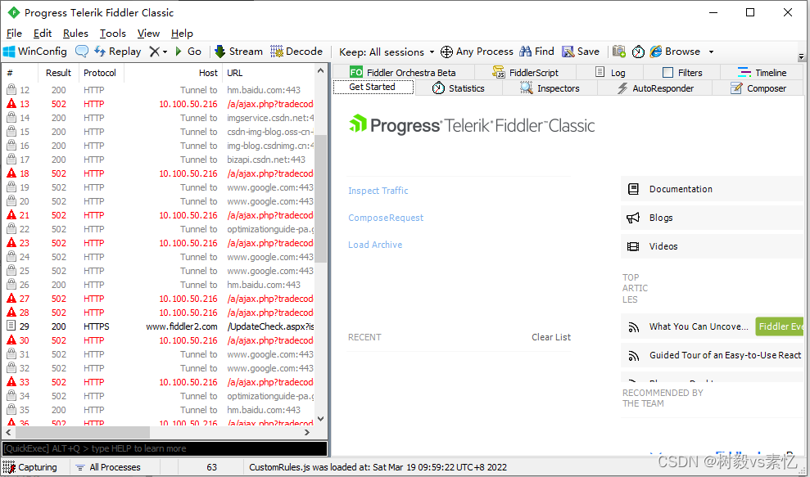Image resolution: width=810 pixels, height=477 pixels.
Task: Open the Help menu
Action: pyautogui.click(x=182, y=33)
